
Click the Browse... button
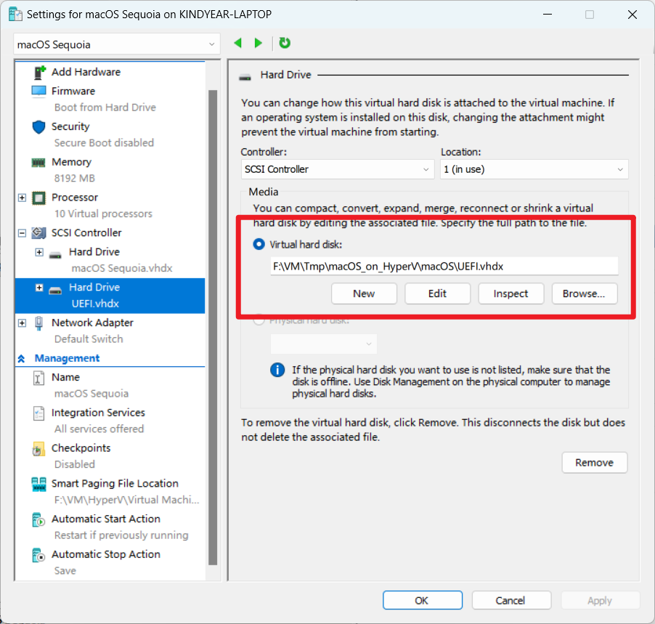coord(585,293)
